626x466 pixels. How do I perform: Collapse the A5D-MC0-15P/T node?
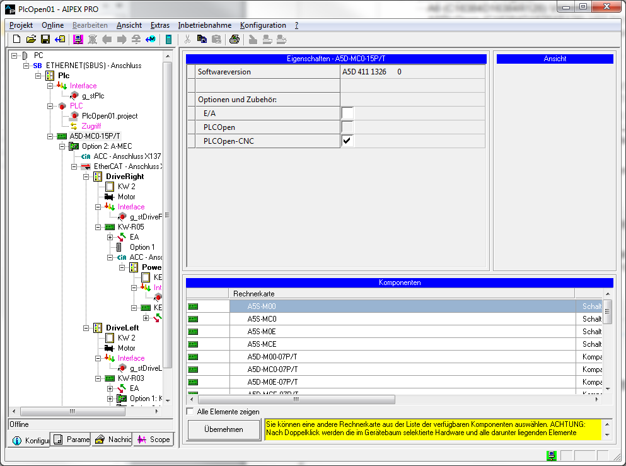coord(50,136)
